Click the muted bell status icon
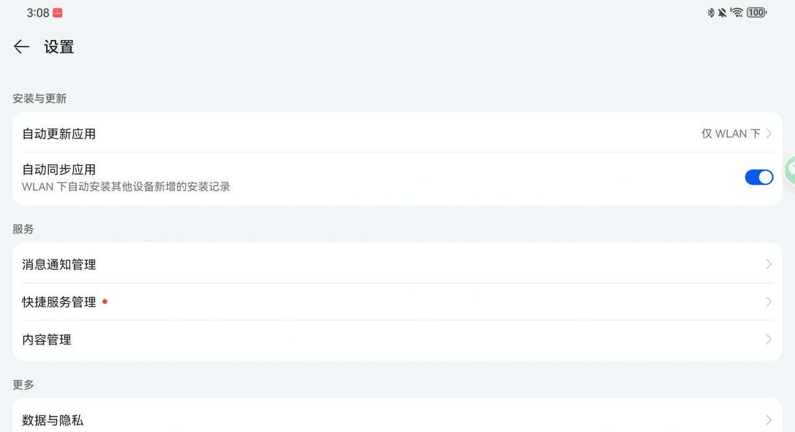795x432 pixels. 722,12
